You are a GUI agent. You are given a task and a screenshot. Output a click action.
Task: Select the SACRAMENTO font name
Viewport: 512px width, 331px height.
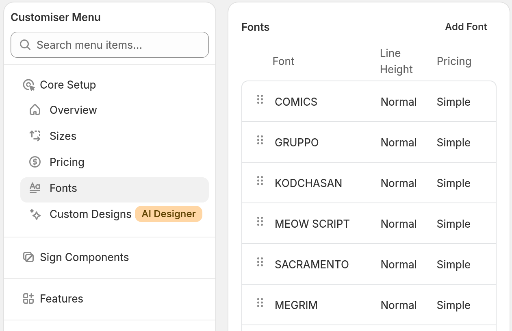[312, 264]
